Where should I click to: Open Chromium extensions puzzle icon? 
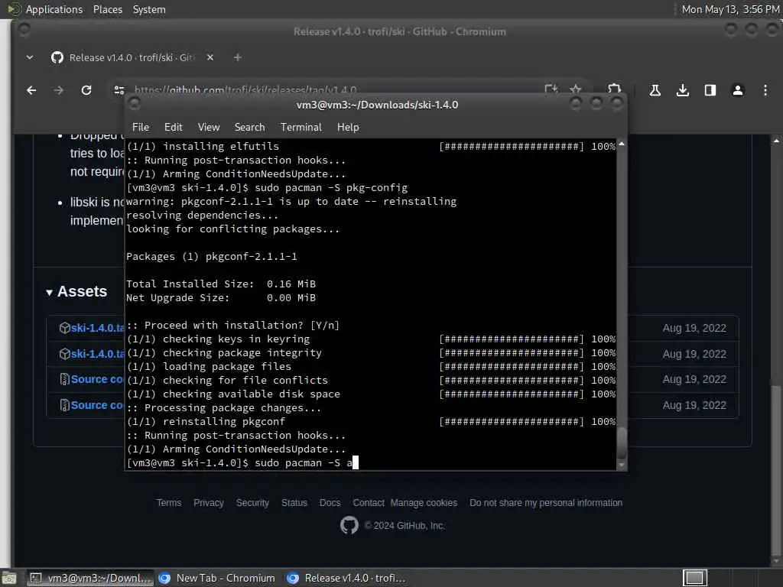(614, 90)
